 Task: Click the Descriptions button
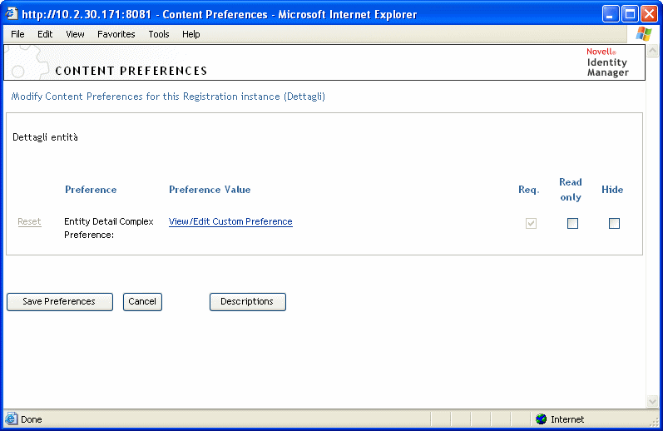248,302
